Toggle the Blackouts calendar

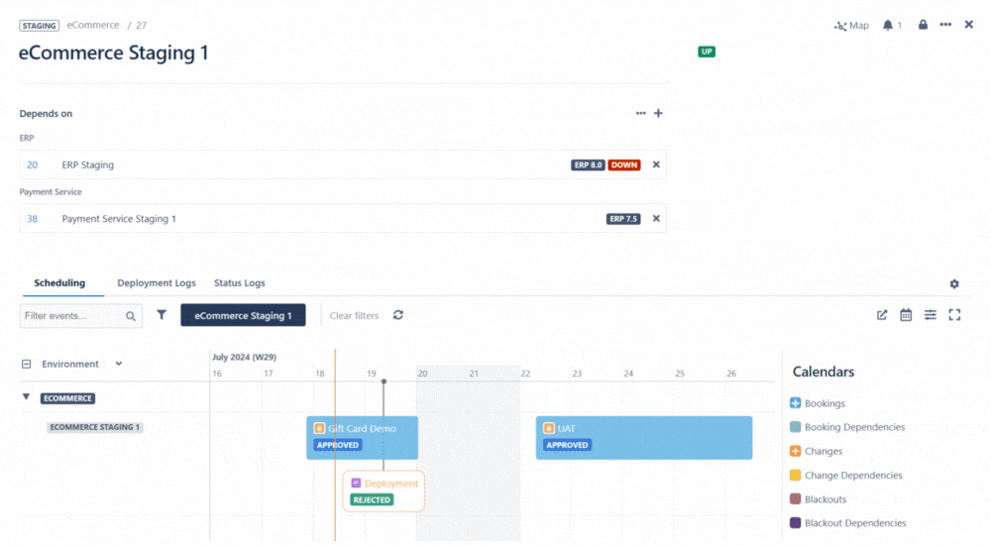795,499
